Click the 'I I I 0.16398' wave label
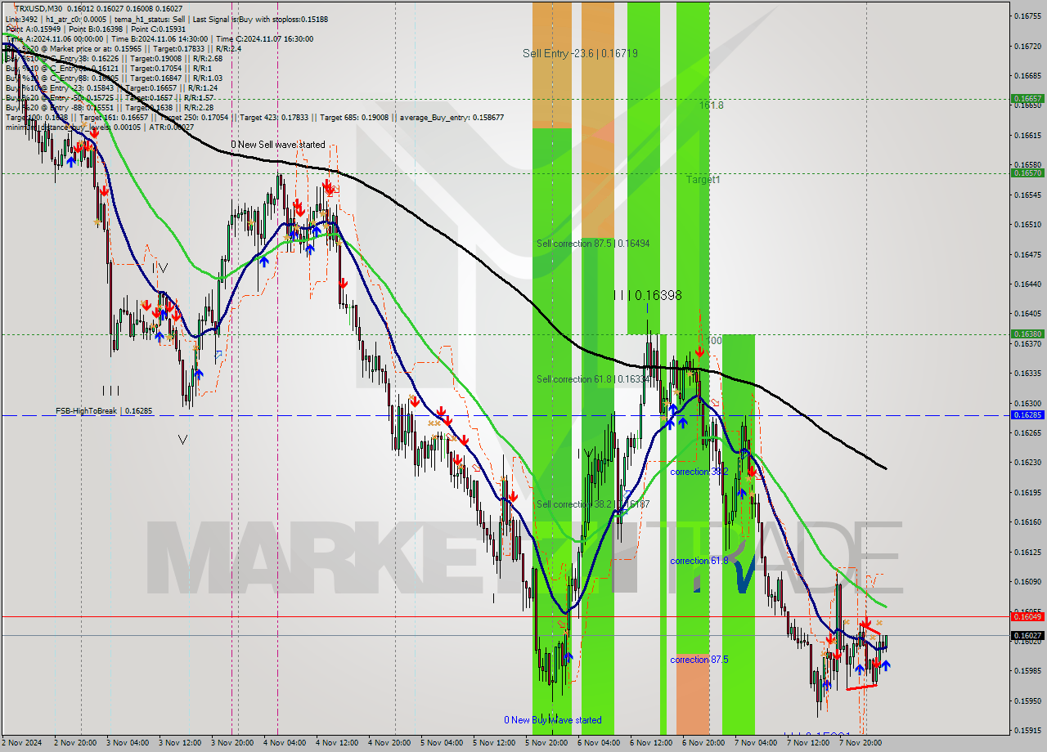Viewport: 1047px width, 752px height. click(x=648, y=295)
